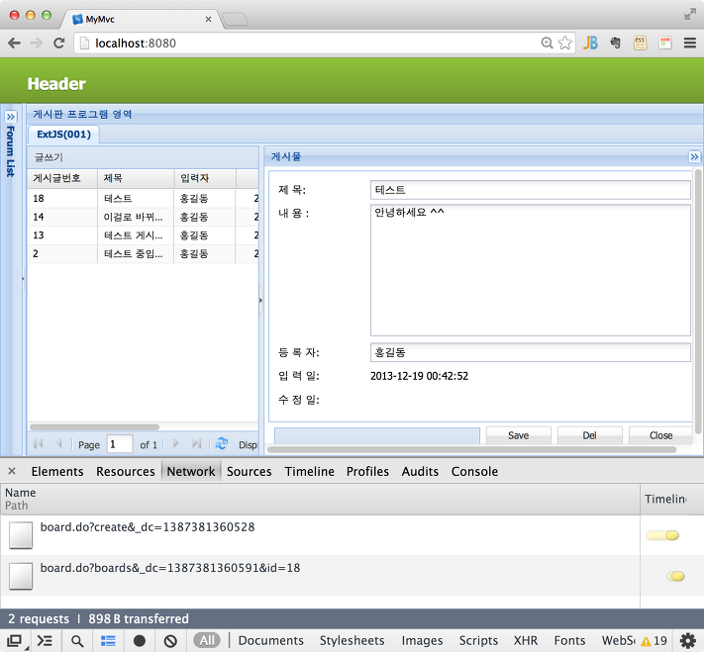Open the Resources DevTools tab

click(x=126, y=471)
